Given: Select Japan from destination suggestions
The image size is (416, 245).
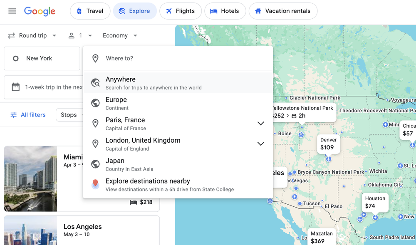Looking at the screenshot, I should 178,164.
